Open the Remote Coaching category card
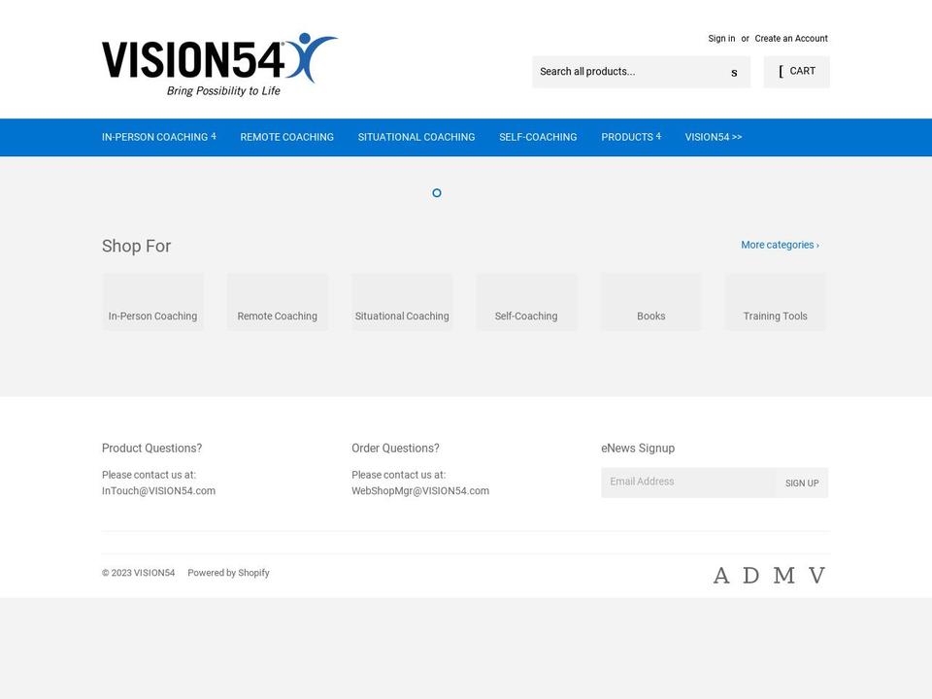Image resolution: width=932 pixels, height=699 pixels. coord(278,302)
